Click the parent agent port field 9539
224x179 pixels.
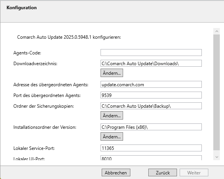[x=151, y=95]
